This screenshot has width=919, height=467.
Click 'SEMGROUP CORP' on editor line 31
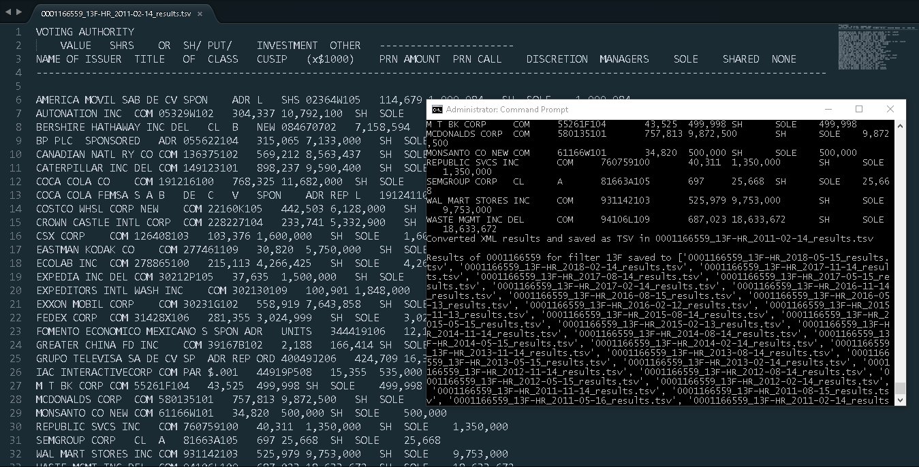[76, 440]
